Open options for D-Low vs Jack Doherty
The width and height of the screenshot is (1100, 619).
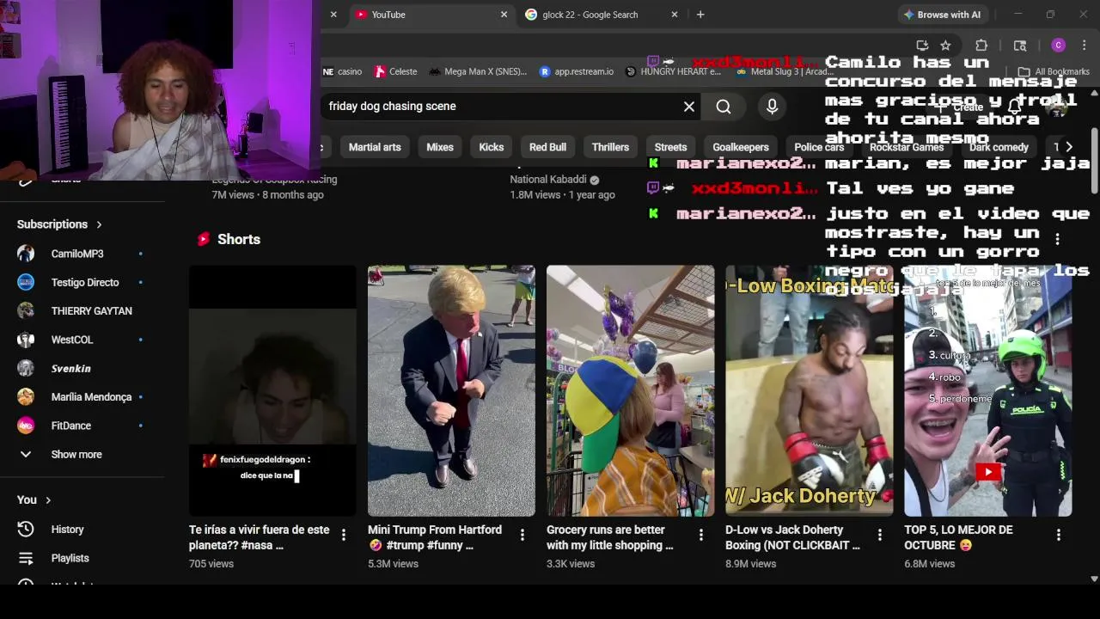click(880, 535)
